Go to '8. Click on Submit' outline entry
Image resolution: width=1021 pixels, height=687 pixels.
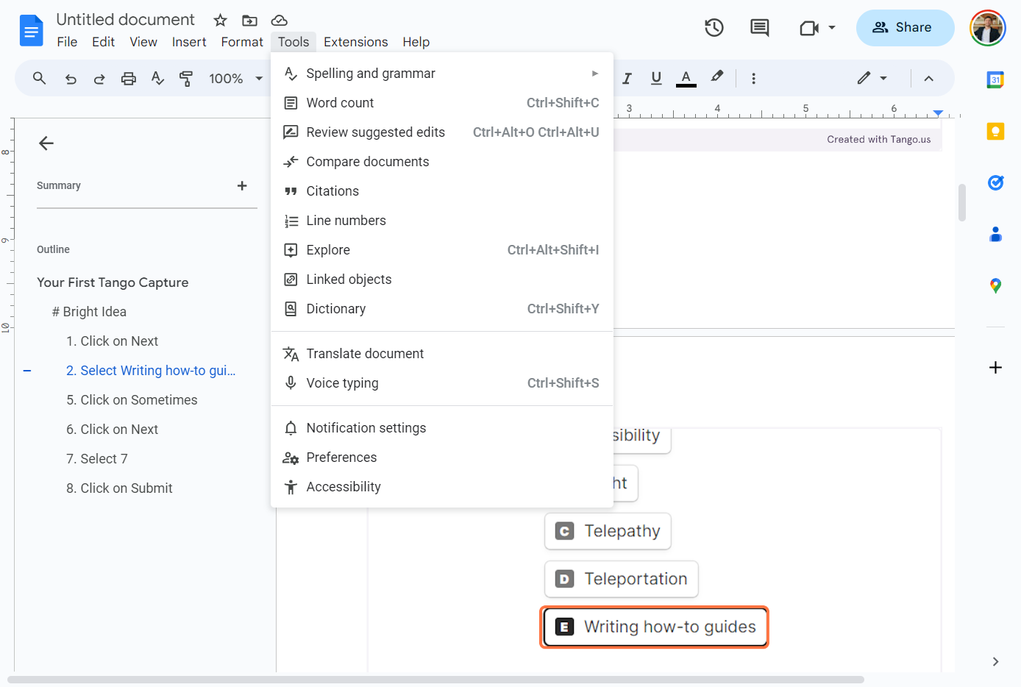119,488
